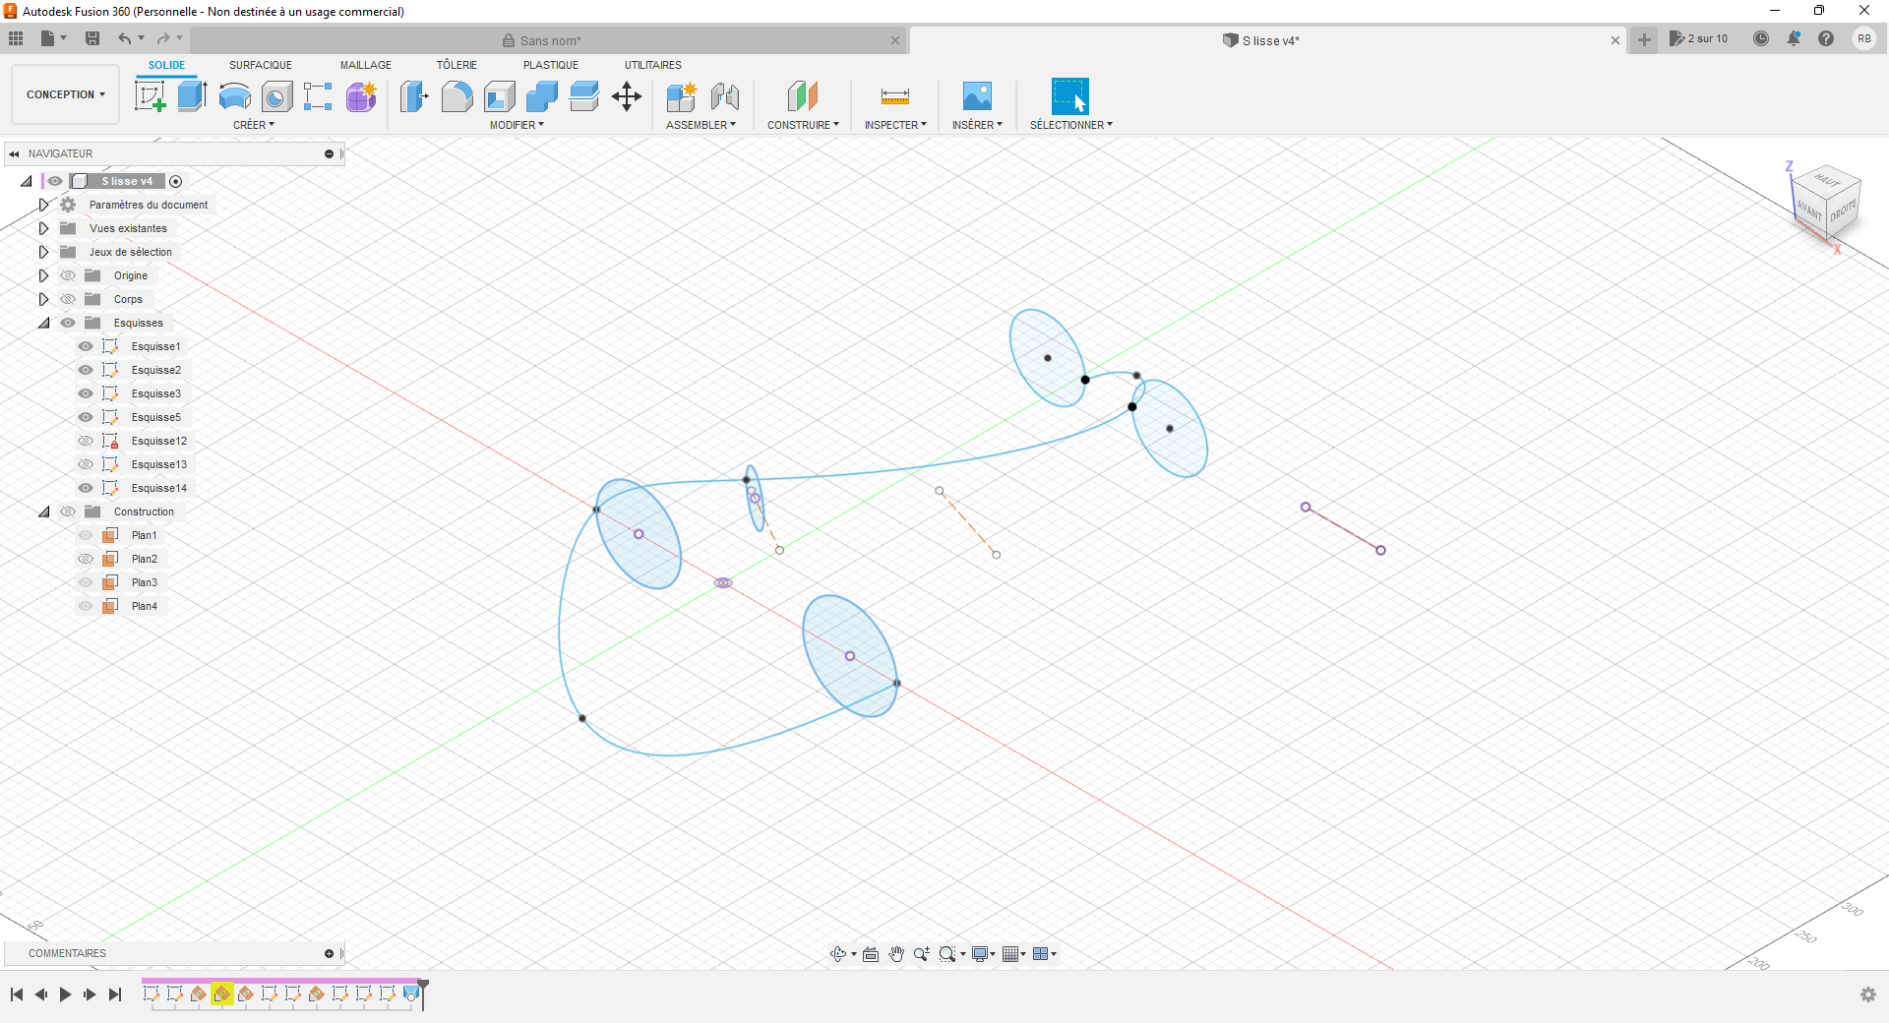
Task: Hide Esquisse1 using its eye icon
Action: (x=86, y=346)
